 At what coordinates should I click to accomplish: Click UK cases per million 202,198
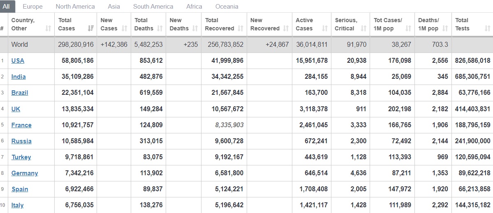400,109
